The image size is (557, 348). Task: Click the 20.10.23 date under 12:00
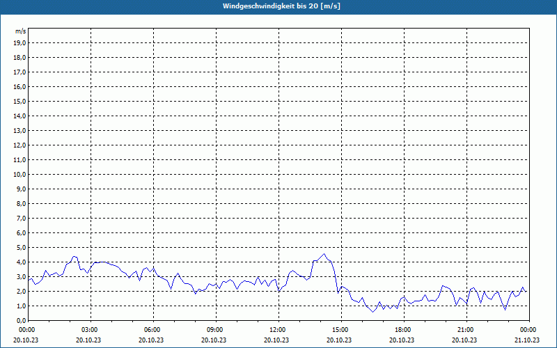point(276,340)
